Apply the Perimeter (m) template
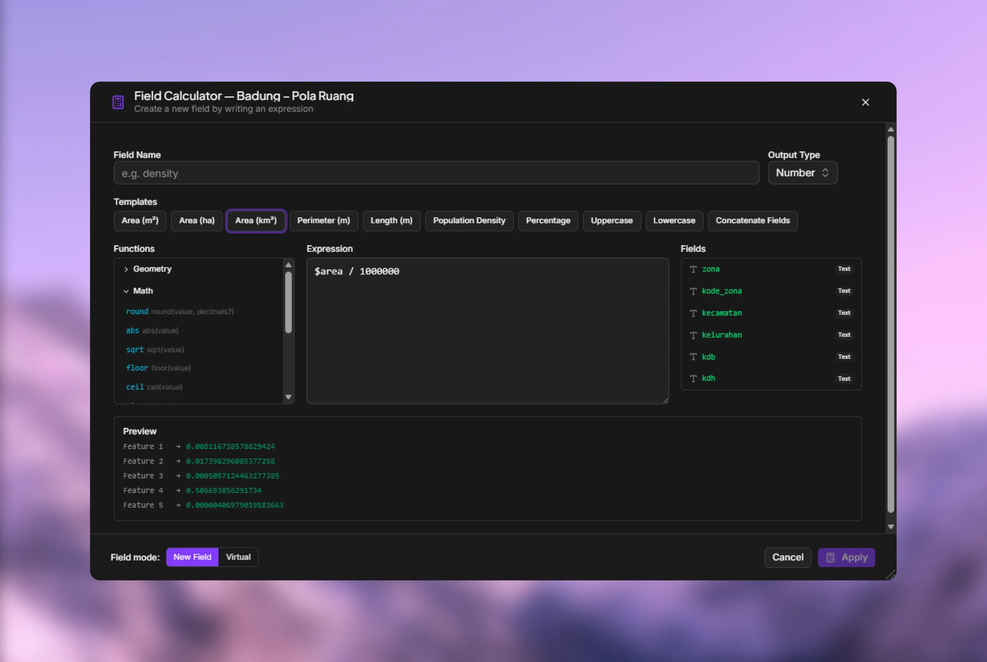 324,221
